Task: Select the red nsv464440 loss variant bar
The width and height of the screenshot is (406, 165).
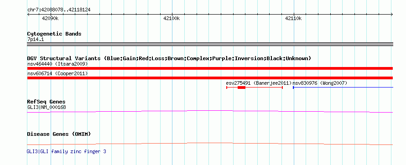Action: point(210,68)
